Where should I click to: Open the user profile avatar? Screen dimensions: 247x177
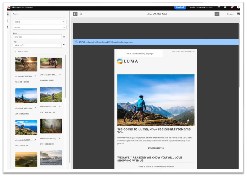[x=238, y=7]
